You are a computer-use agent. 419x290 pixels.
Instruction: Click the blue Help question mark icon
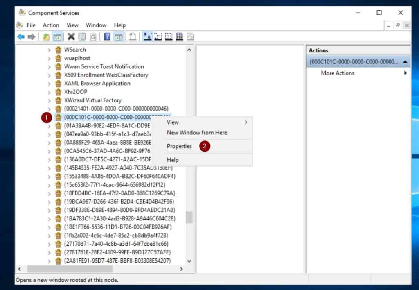point(107,36)
